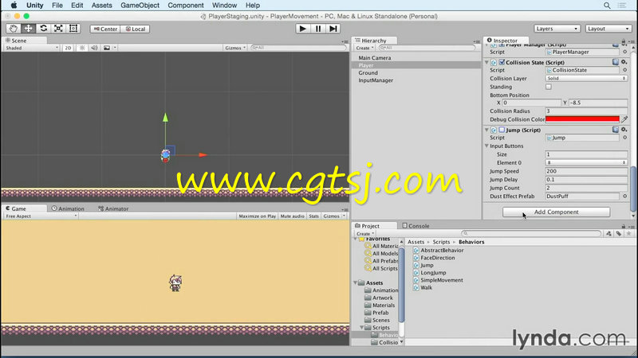Search by type in Project panel
Image resolution: width=638 pixels, height=358 pixels.
pos(608,233)
